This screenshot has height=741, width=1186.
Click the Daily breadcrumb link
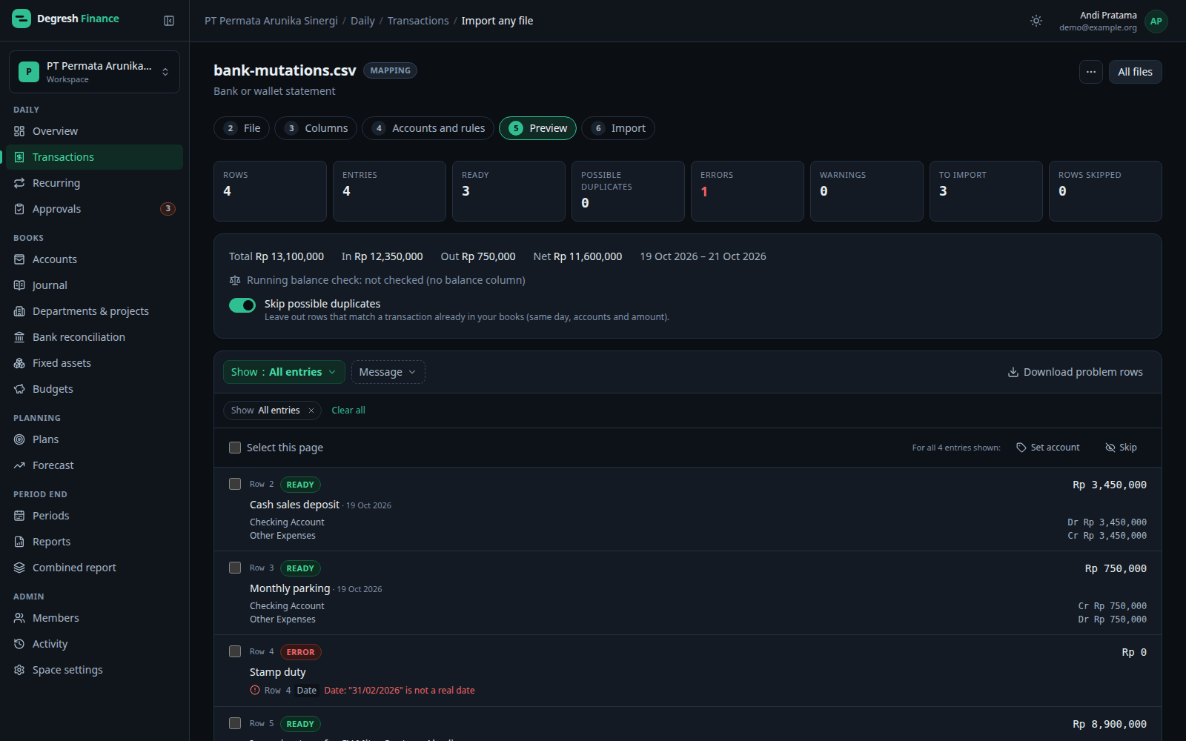tap(362, 21)
